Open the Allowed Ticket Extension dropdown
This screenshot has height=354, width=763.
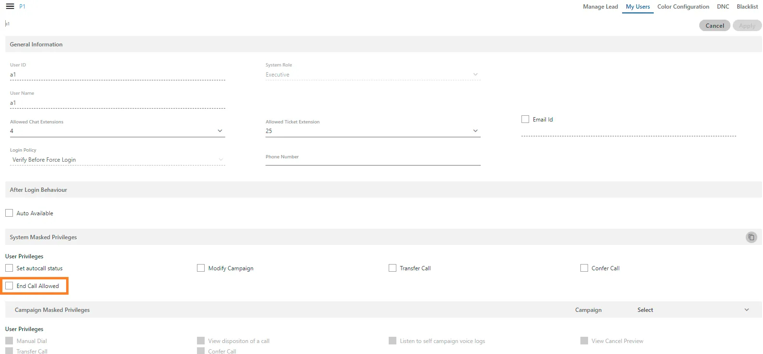373,131
